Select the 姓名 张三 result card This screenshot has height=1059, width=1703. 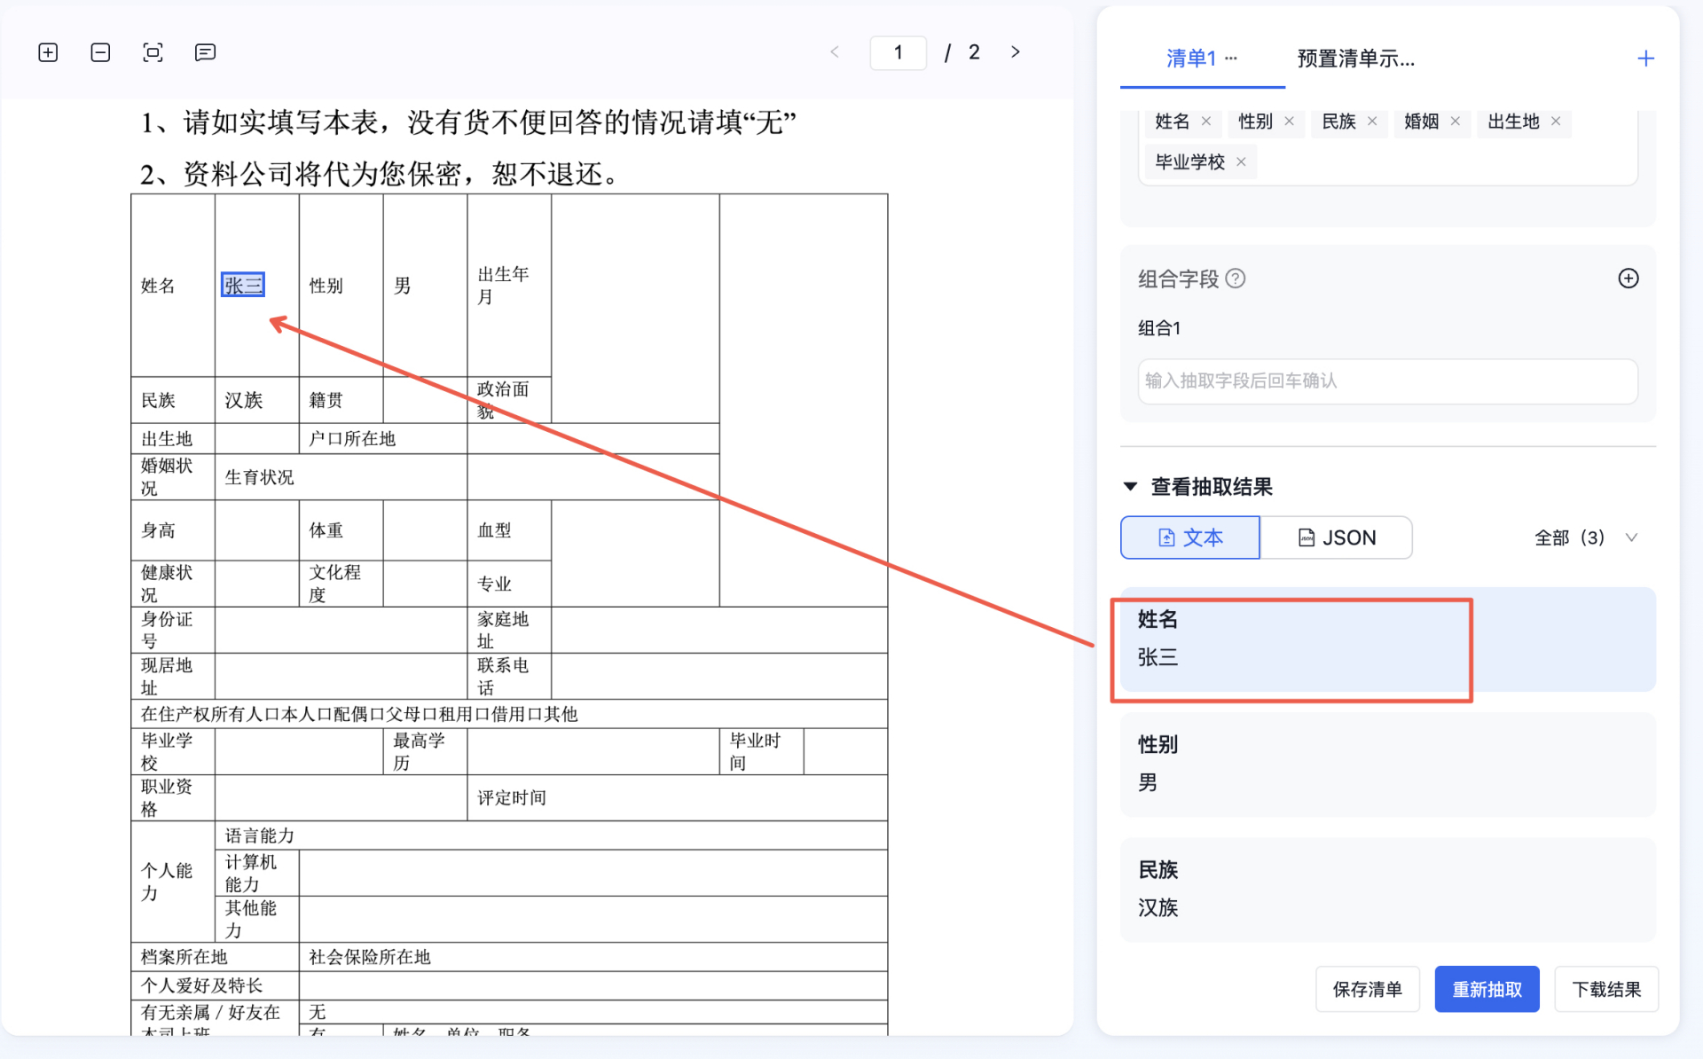(x=1387, y=639)
